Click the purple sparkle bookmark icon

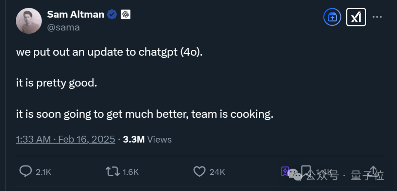[285, 171]
